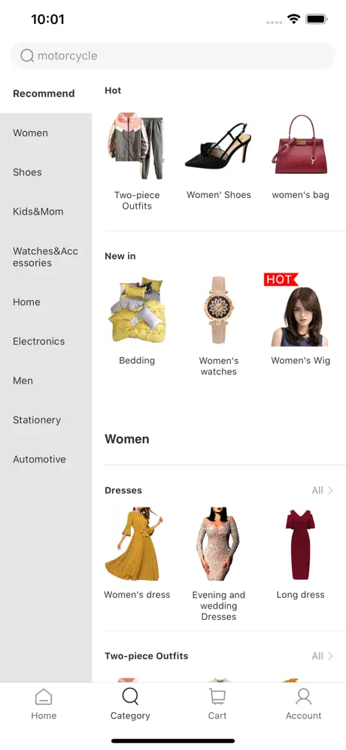Expand All next to Two-piece Outfits
The image size is (346, 750).
coord(323,656)
